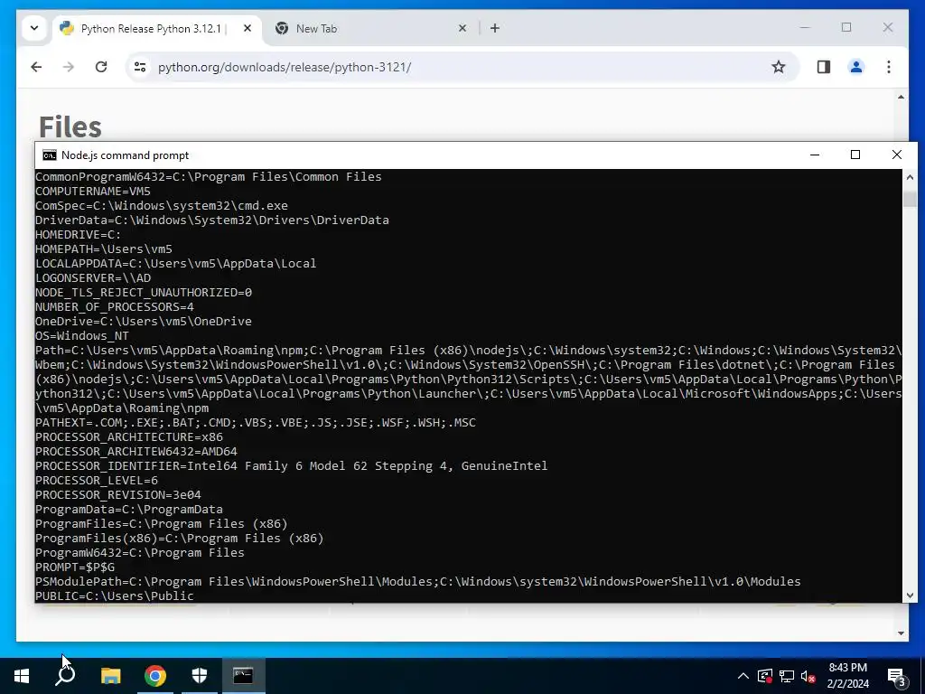Click the PROCESSOR_ARCHITECTURE=x86 line
The height and width of the screenshot is (694, 925).
tap(129, 436)
